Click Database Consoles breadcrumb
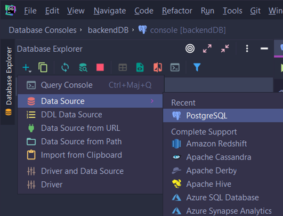This screenshot has width=283, height=216. click(x=43, y=30)
